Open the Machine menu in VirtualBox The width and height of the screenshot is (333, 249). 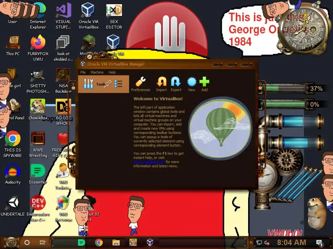click(x=97, y=72)
